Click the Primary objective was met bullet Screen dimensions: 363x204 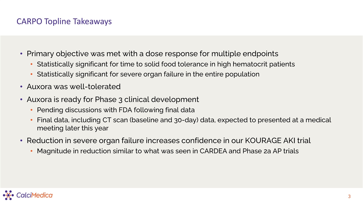pyautogui.click(x=152, y=54)
